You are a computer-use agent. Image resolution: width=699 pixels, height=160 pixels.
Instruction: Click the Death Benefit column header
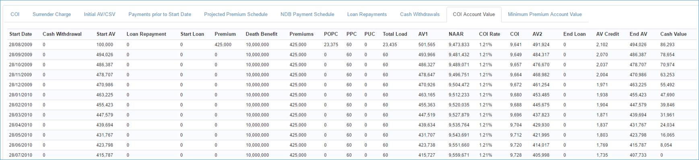pos(261,34)
